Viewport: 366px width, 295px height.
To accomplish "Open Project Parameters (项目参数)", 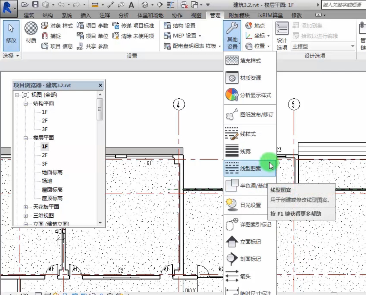I will [93, 26].
